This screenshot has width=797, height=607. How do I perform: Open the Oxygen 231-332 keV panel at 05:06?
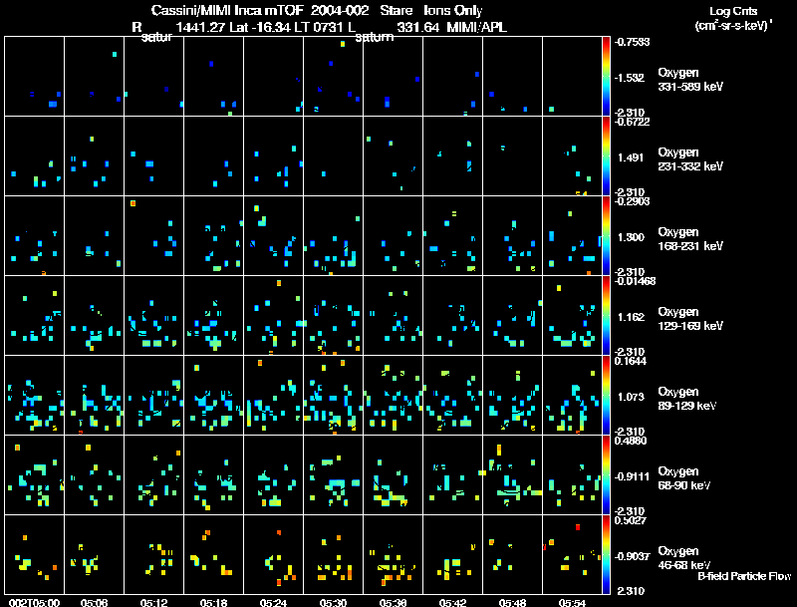94,156
